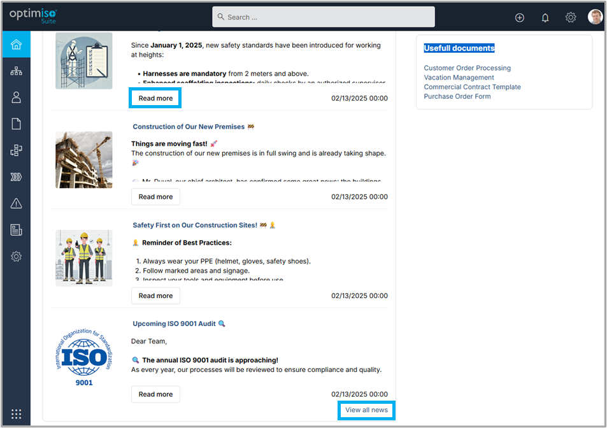607x428 pixels.
Task: Open the Customer Order Processing document link
Action: point(467,68)
